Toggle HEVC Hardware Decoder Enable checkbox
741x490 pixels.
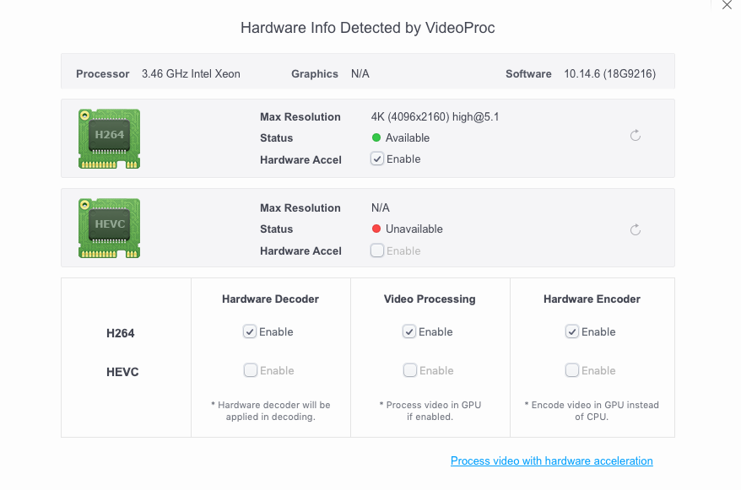tap(250, 370)
